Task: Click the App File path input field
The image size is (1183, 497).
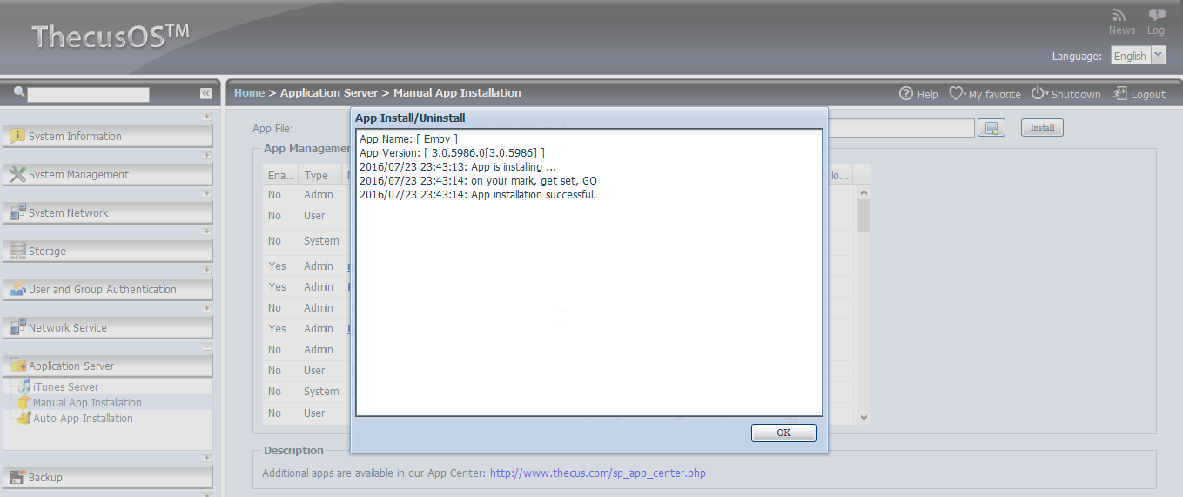Action: [901, 128]
